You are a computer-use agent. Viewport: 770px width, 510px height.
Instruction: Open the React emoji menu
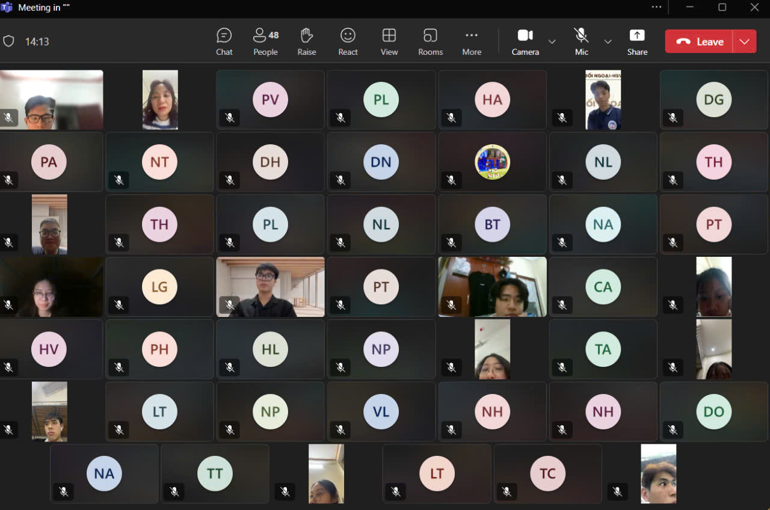(x=348, y=41)
